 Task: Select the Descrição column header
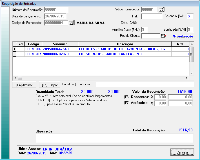[x=125, y=44]
